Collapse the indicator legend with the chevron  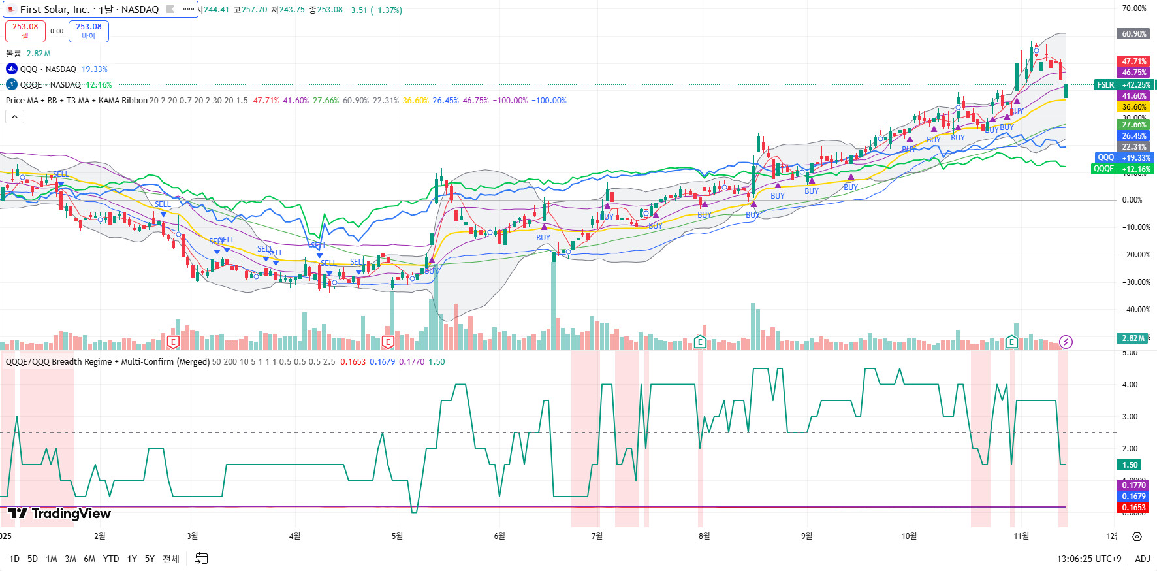[14, 116]
